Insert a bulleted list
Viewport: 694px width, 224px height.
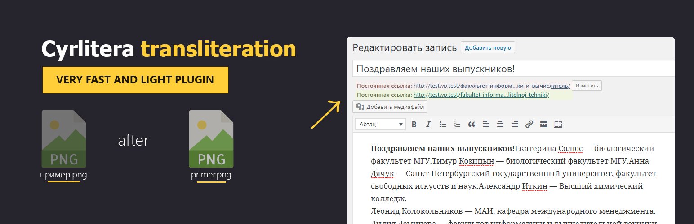(443, 124)
